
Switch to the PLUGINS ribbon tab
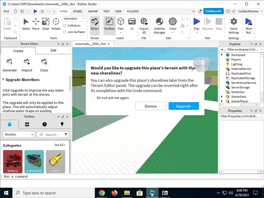click(133, 11)
